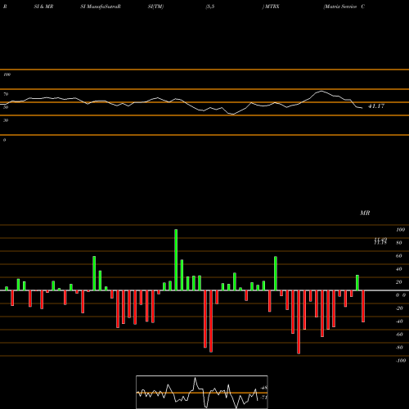Click the RSI axis label 50
The width and height of the screenshot is (409, 409).
click(x=6, y=107)
